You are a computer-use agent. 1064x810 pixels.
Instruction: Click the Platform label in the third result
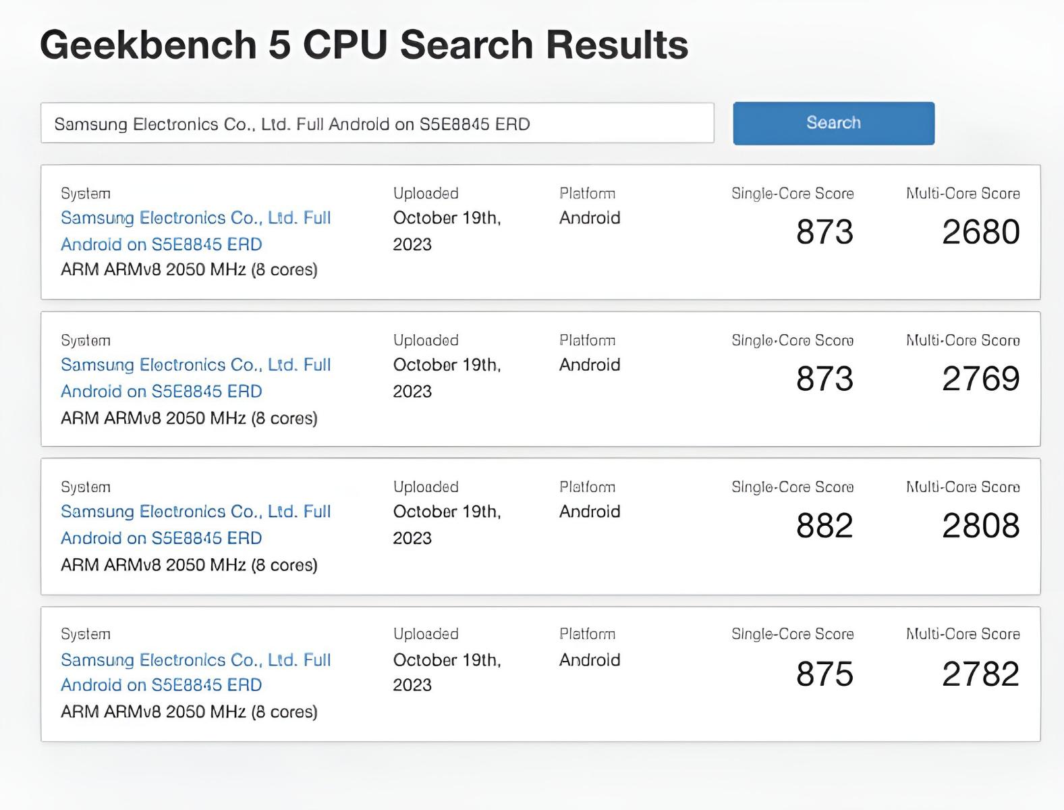click(587, 487)
